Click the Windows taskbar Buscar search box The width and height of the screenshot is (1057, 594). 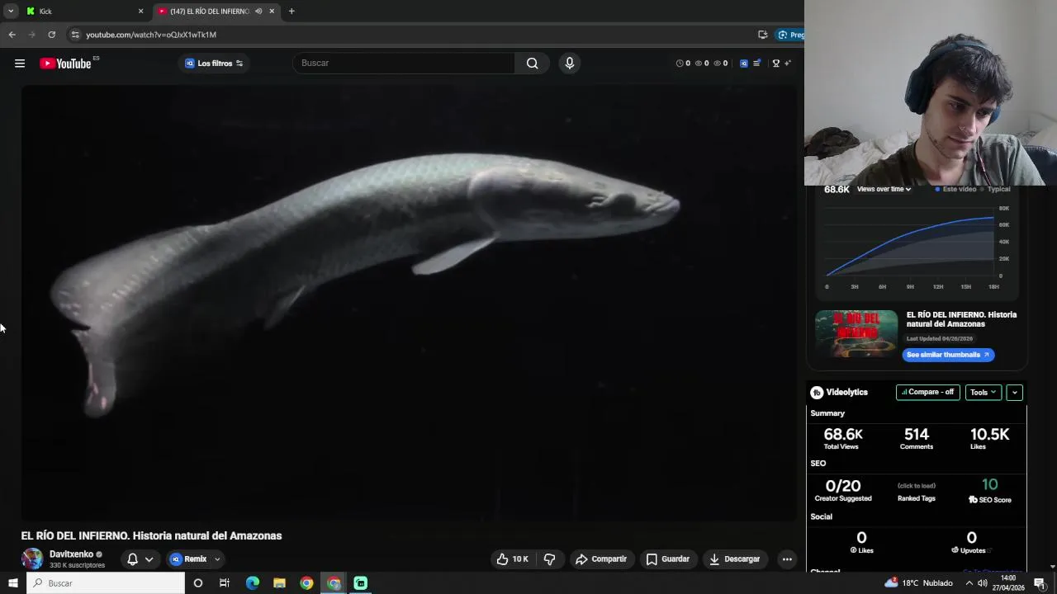106,583
